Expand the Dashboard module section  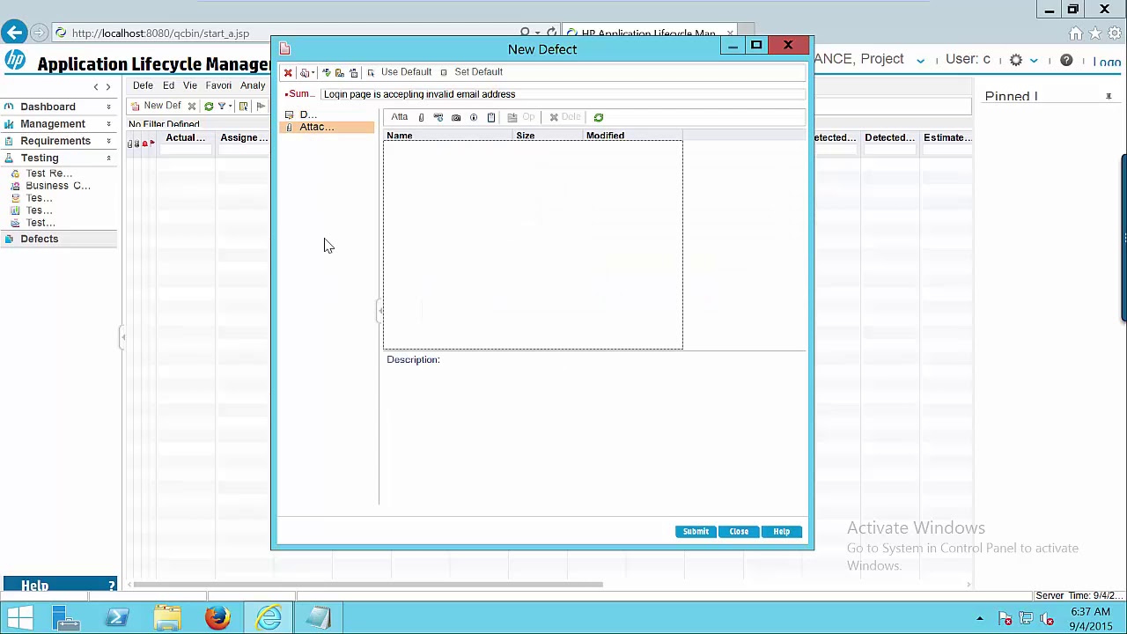(108, 107)
